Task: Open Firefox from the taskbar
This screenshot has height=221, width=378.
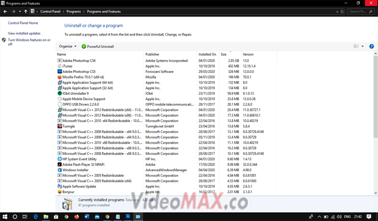Action: click(x=77, y=217)
